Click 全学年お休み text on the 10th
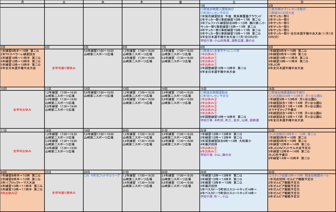 22,109
